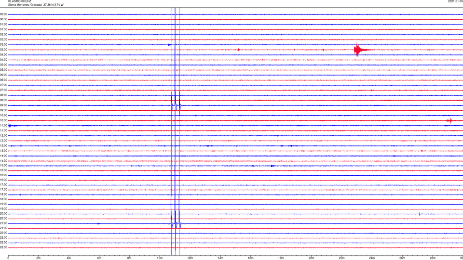The width and height of the screenshot is (463, 260).
Task: Select the 22m axis tick label
Action: click(x=341, y=258)
